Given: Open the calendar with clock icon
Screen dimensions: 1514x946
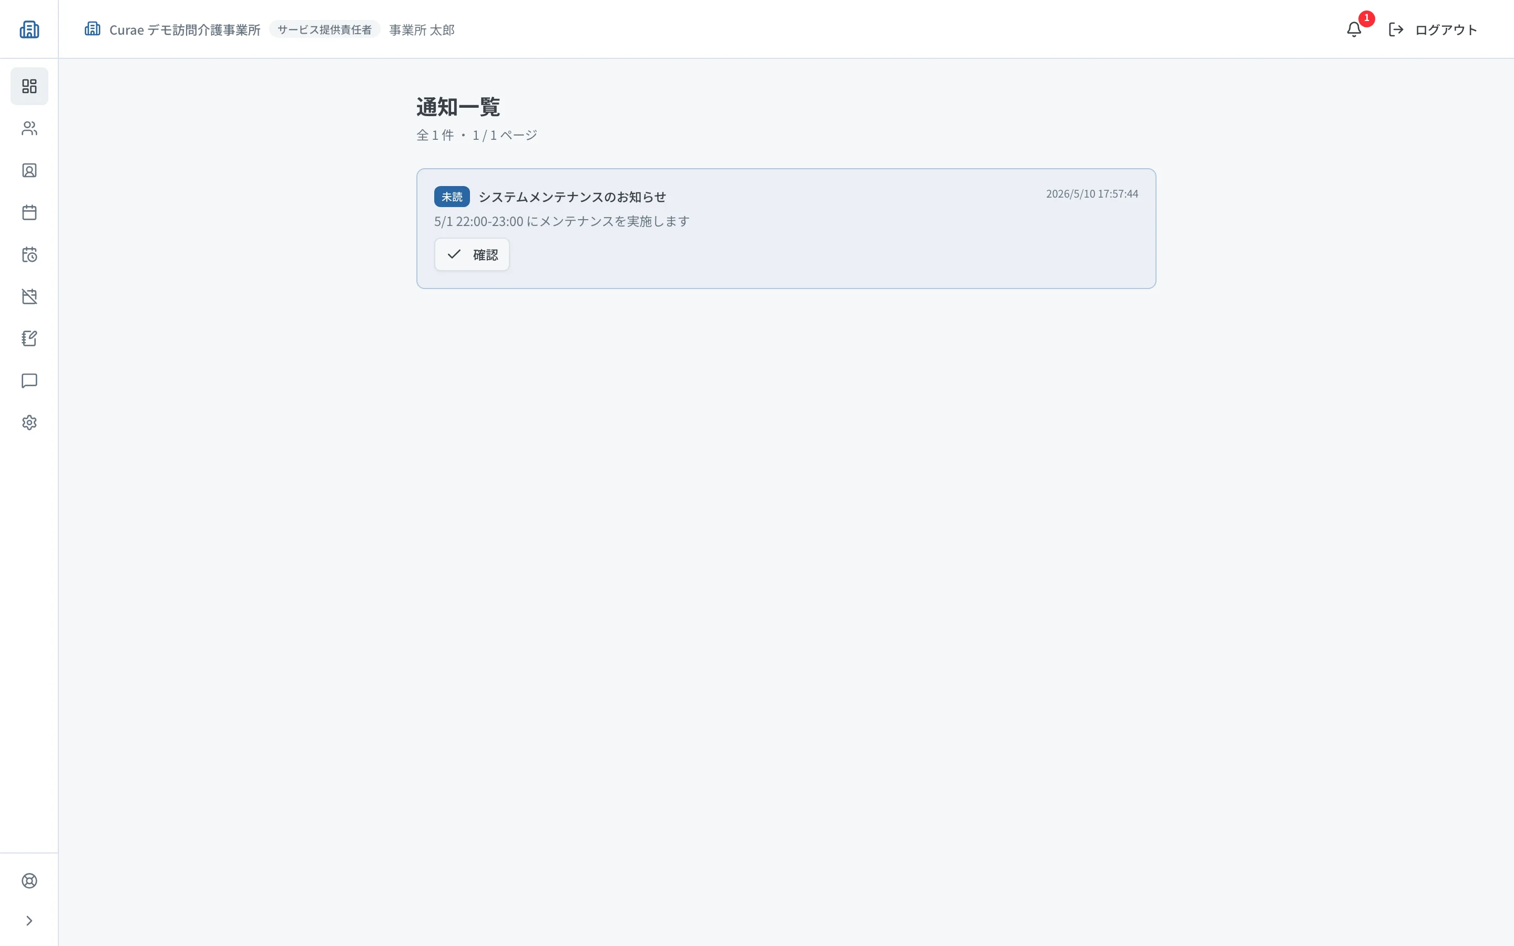Looking at the screenshot, I should click(x=29, y=255).
